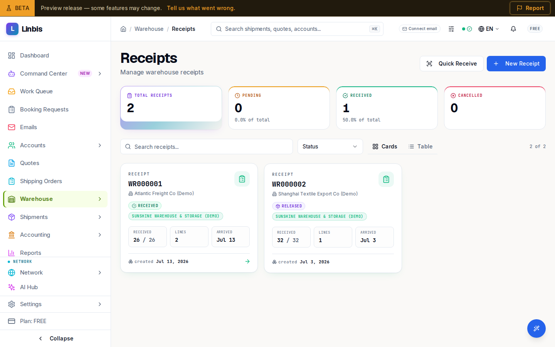This screenshot has width=555, height=347.
Task: Expand the Warehouse submenu chevron
Action: [x=100, y=199]
